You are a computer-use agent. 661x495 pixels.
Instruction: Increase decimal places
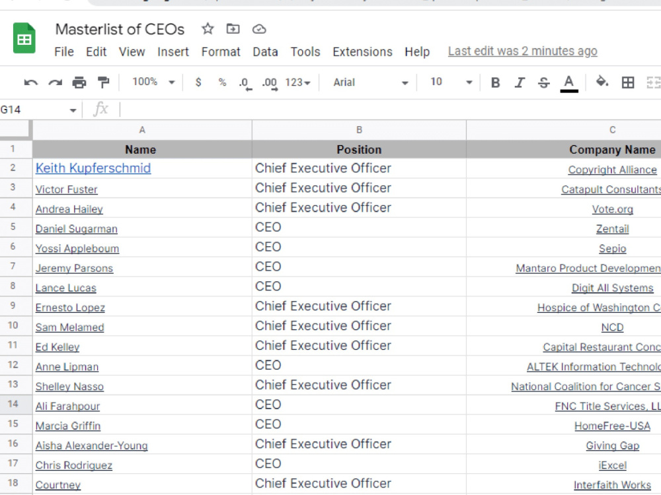[270, 83]
